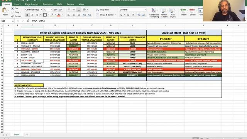
Task: Apply currency dollar format icon
Action: [121, 15]
